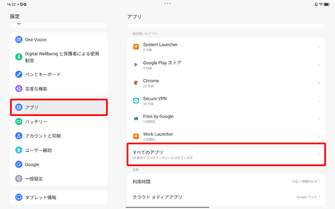Select the pen icon for ペンとキーボード
Viewport: 335px width, 209px height.
pos(18,74)
